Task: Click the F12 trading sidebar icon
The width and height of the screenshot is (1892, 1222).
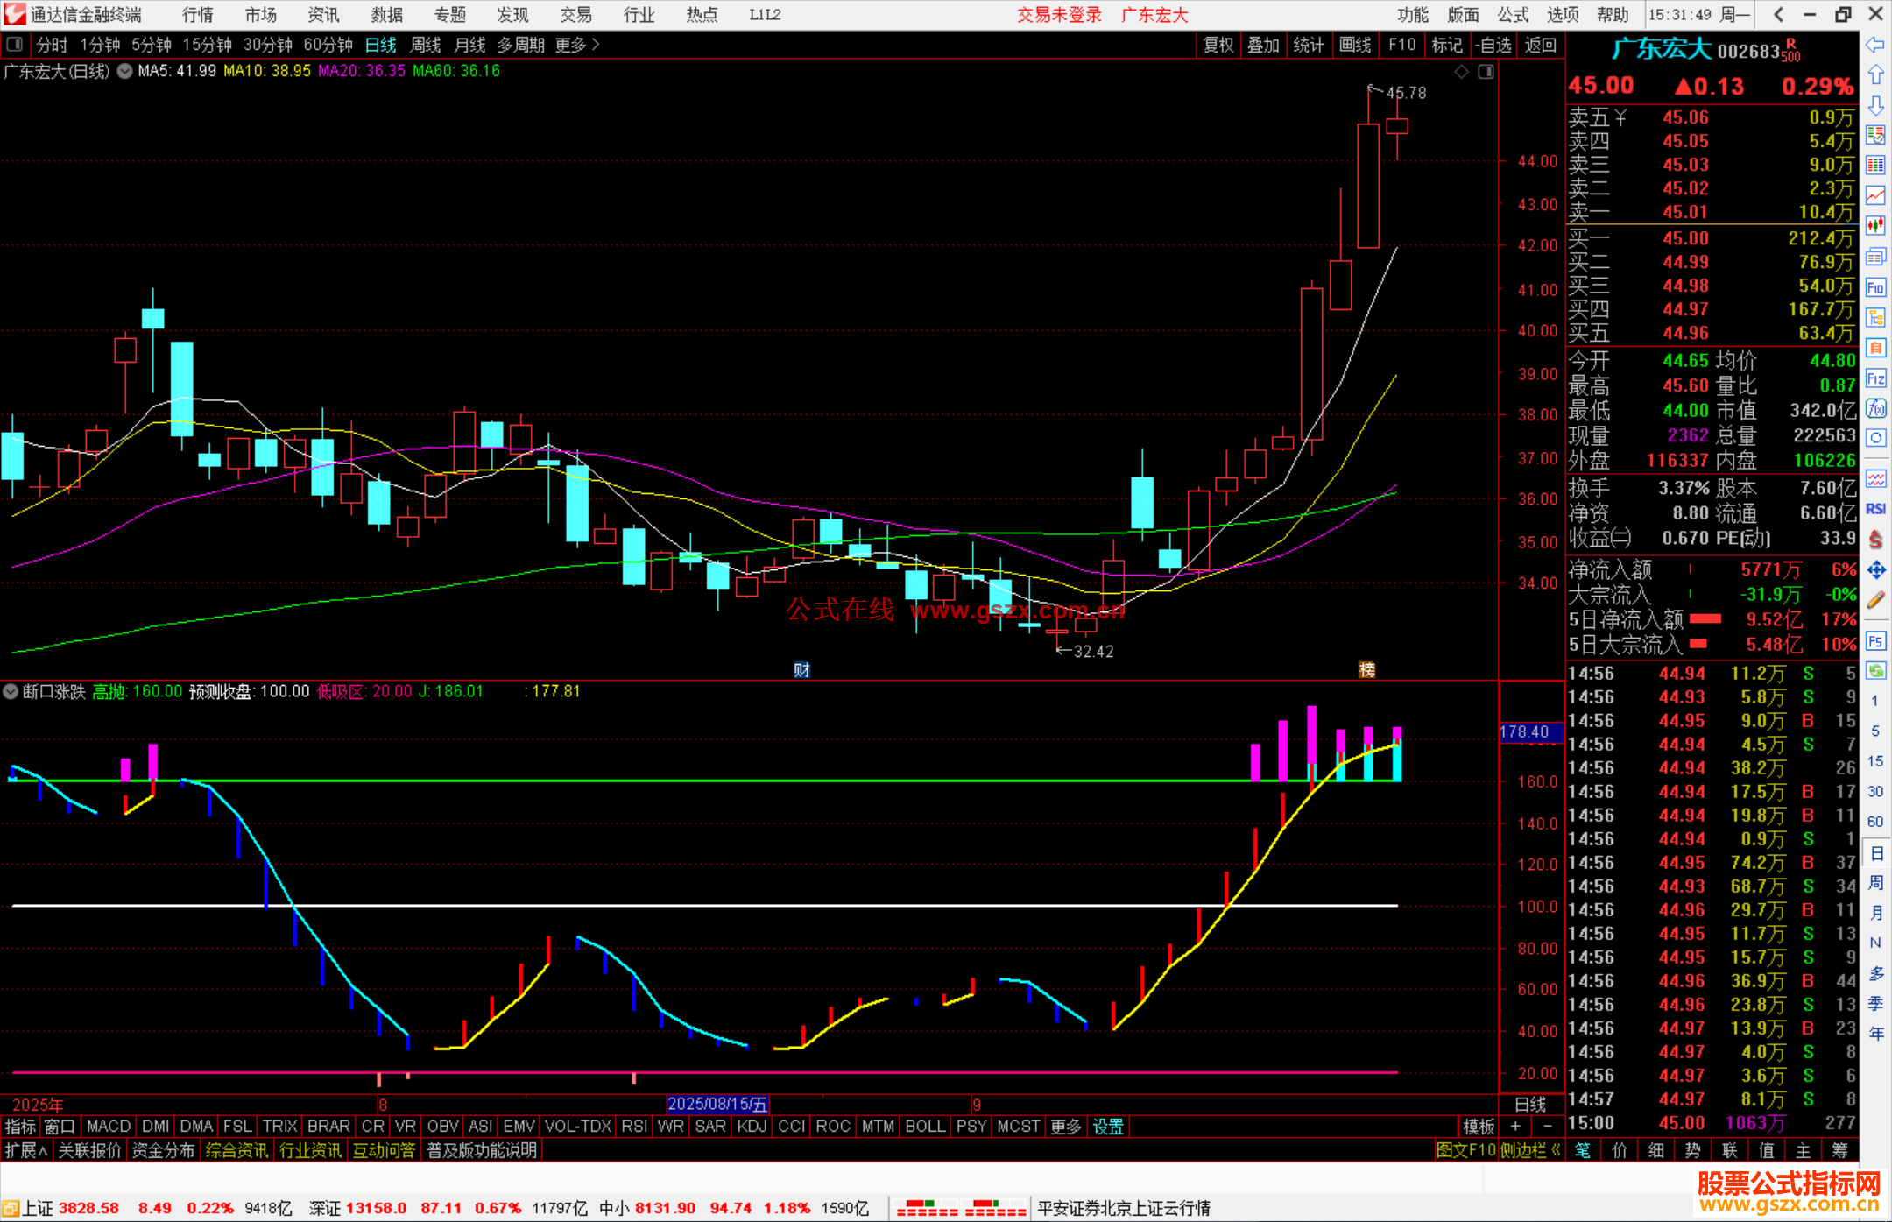Action: pyautogui.click(x=1875, y=378)
